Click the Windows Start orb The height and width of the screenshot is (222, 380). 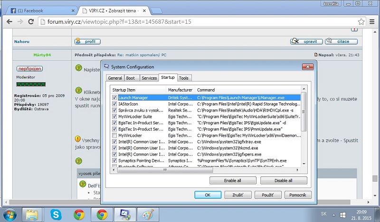coord(9,215)
